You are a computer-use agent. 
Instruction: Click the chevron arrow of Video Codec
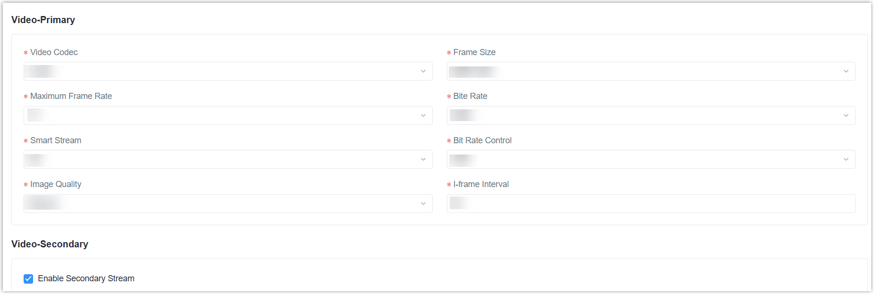coord(423,71)
